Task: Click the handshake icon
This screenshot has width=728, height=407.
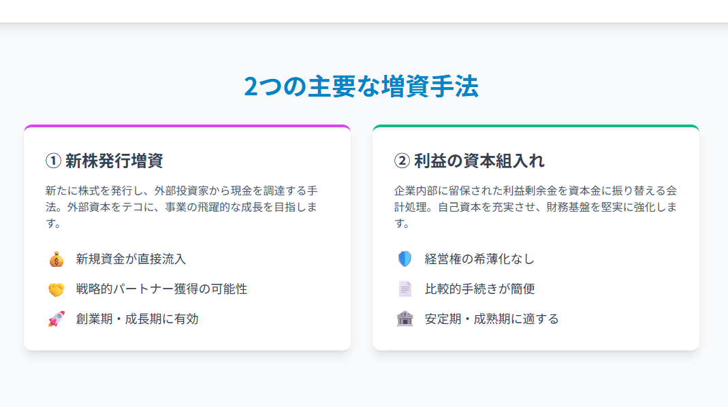Action: [56, 289]
